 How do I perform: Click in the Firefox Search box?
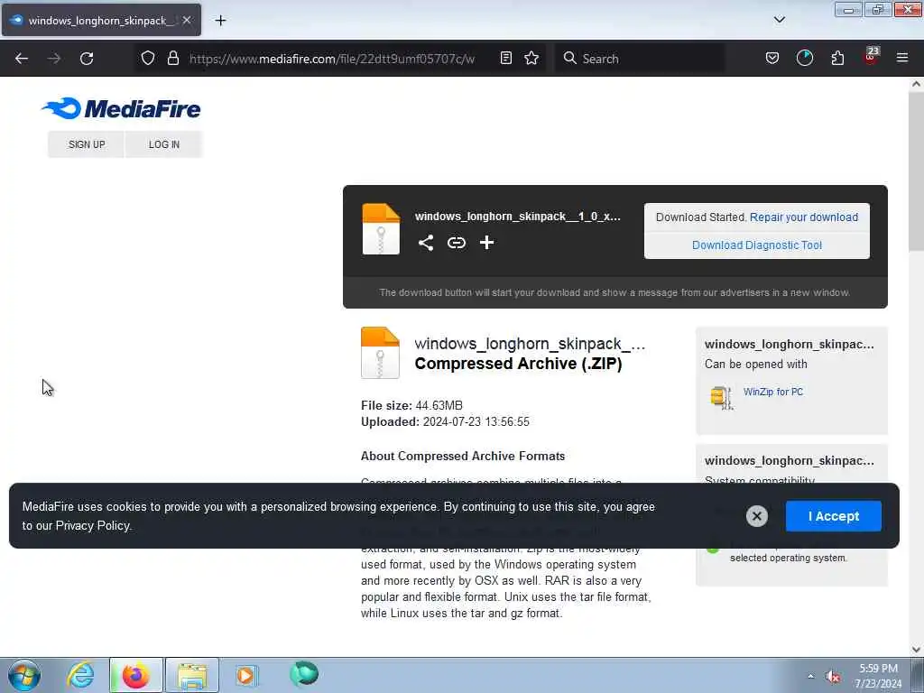pos(640,59)
